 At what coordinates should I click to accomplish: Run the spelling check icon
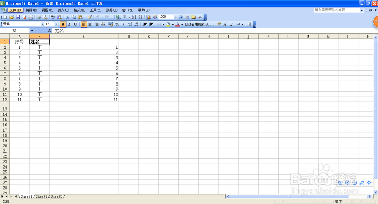point(53,17)
